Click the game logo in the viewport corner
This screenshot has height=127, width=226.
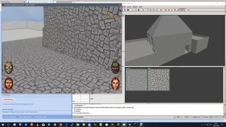pos(112,16)
